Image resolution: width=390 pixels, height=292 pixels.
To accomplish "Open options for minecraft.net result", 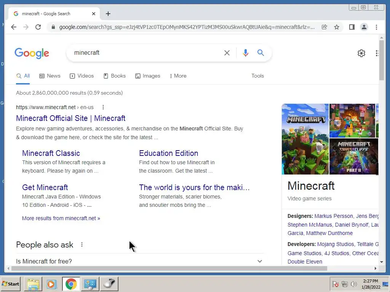I will coord(103,107).
